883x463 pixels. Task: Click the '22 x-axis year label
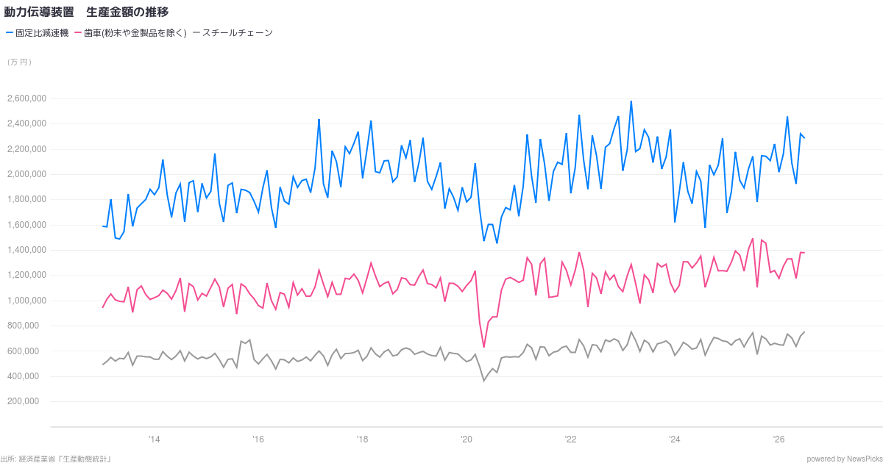[571, 439]
